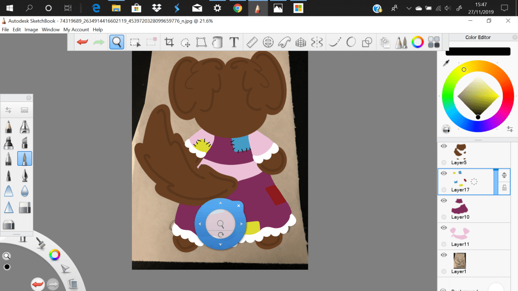Hide Layer5 using its eye icon
518x291 pixels.
point(444,146)
